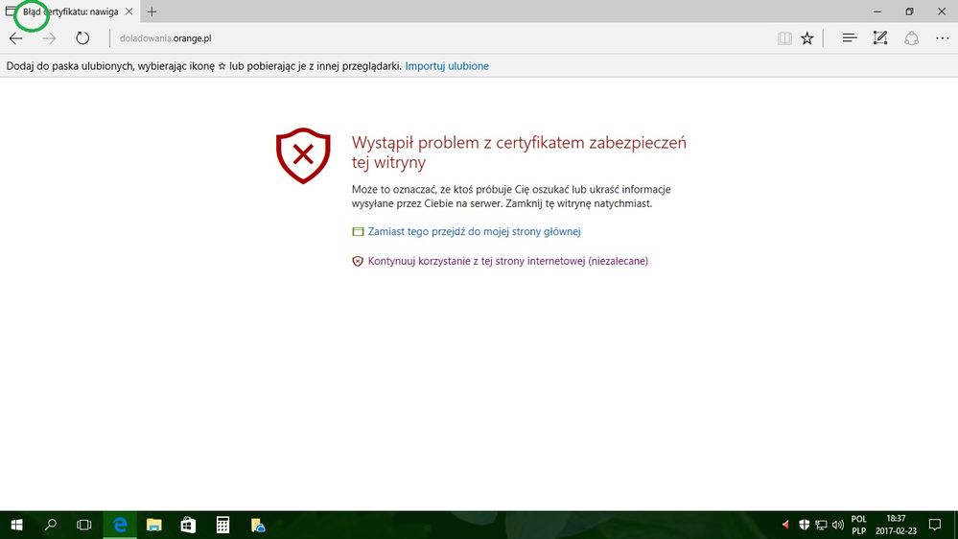
Task: Open Action Center notification icon
Action: pyautogui.click(x=935, y=525)
